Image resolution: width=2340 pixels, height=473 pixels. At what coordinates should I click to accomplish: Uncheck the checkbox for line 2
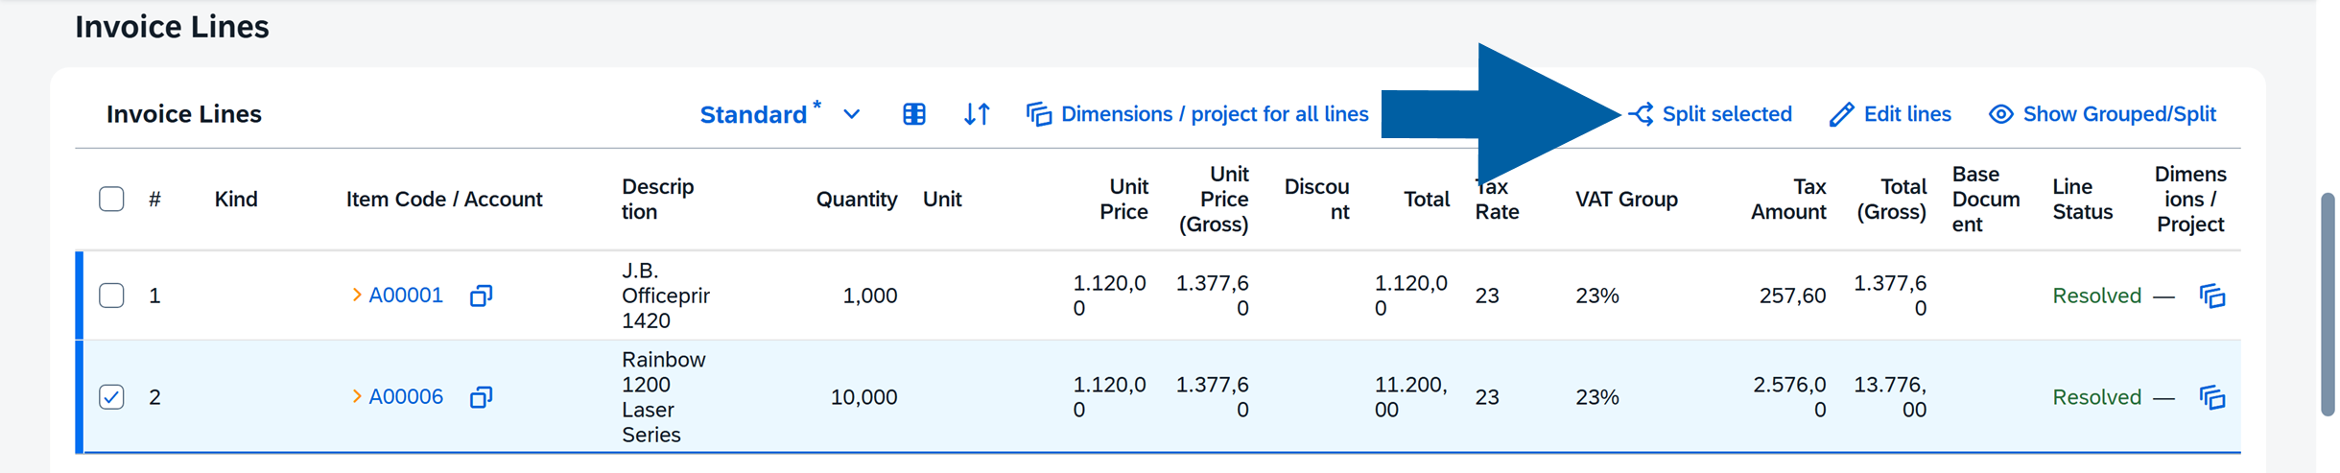[111, 397]
